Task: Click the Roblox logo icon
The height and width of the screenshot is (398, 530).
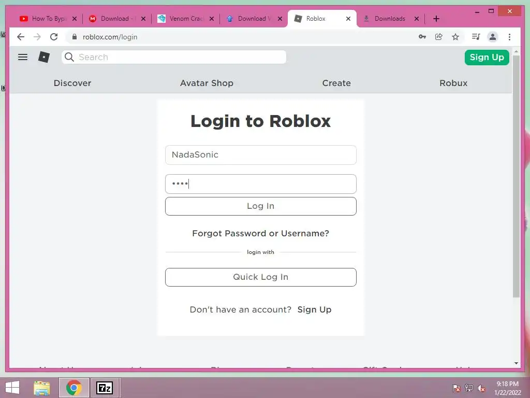Action: (43, 57)
